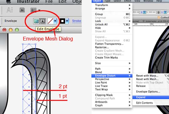Open the Object menu in right menu bar
This screenshot has height=114, width=169.
(97, 1)
